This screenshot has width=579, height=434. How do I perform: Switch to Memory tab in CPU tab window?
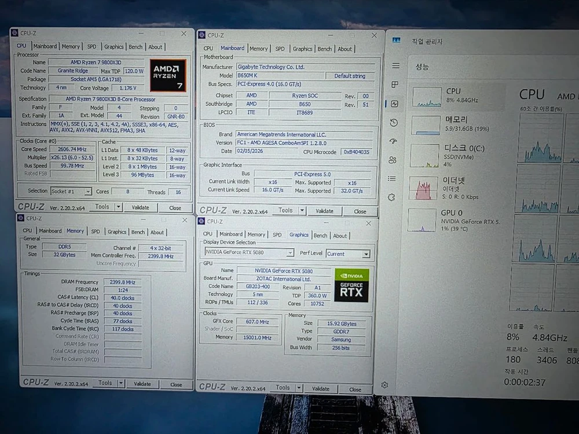pyautogui.click(x=71, y=46)
